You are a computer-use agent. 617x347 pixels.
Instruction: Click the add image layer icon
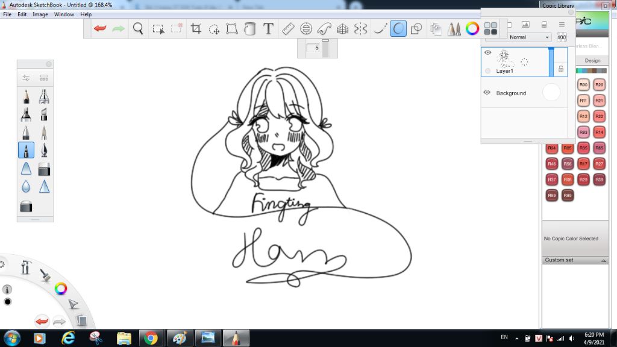click(x=525, y=24)
